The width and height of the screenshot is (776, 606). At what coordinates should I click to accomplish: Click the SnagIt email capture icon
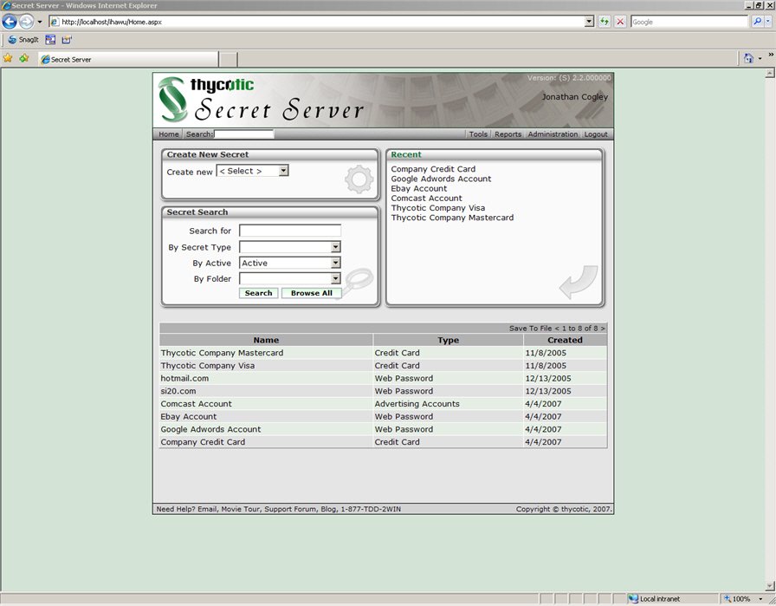click(67, 40)
